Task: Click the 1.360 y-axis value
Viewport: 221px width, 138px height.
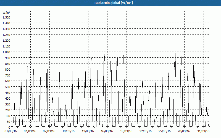Action: (6, 29)
